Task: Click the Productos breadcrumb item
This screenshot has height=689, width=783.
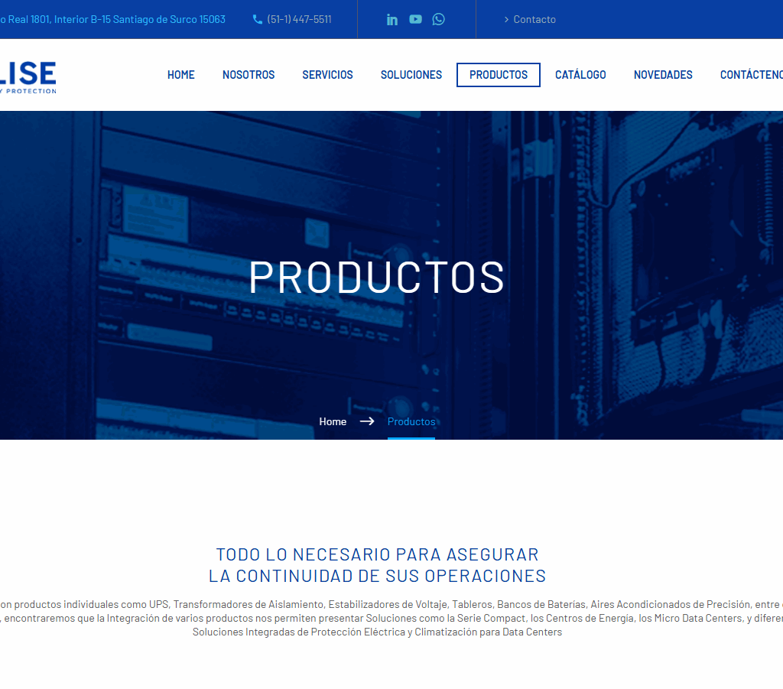Action: [x=411, y=422]
